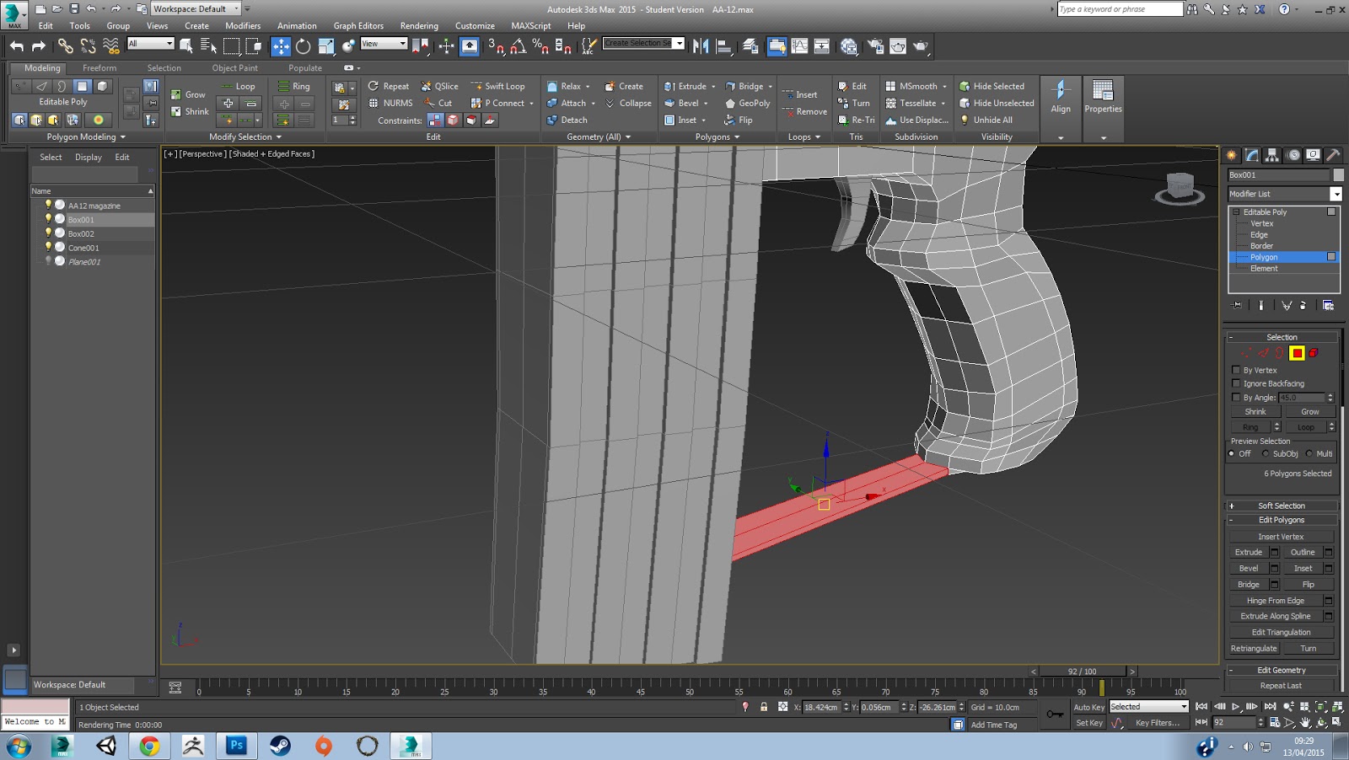Enable the By Vertex checkbox

pyautogui.click(x=1236, y=370)
